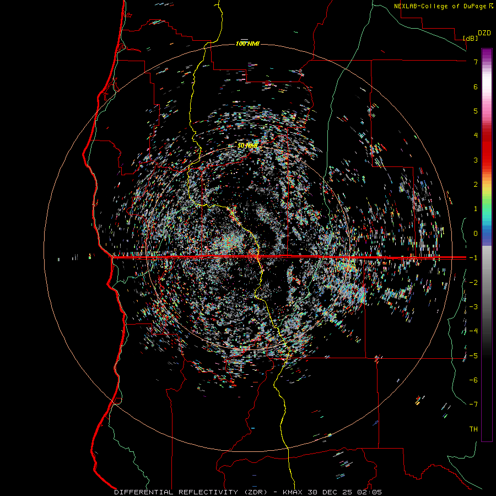Click the 5 dB value on color scale
The width and height of the screenshot is (496, 496).
click(x=476, y=111)
